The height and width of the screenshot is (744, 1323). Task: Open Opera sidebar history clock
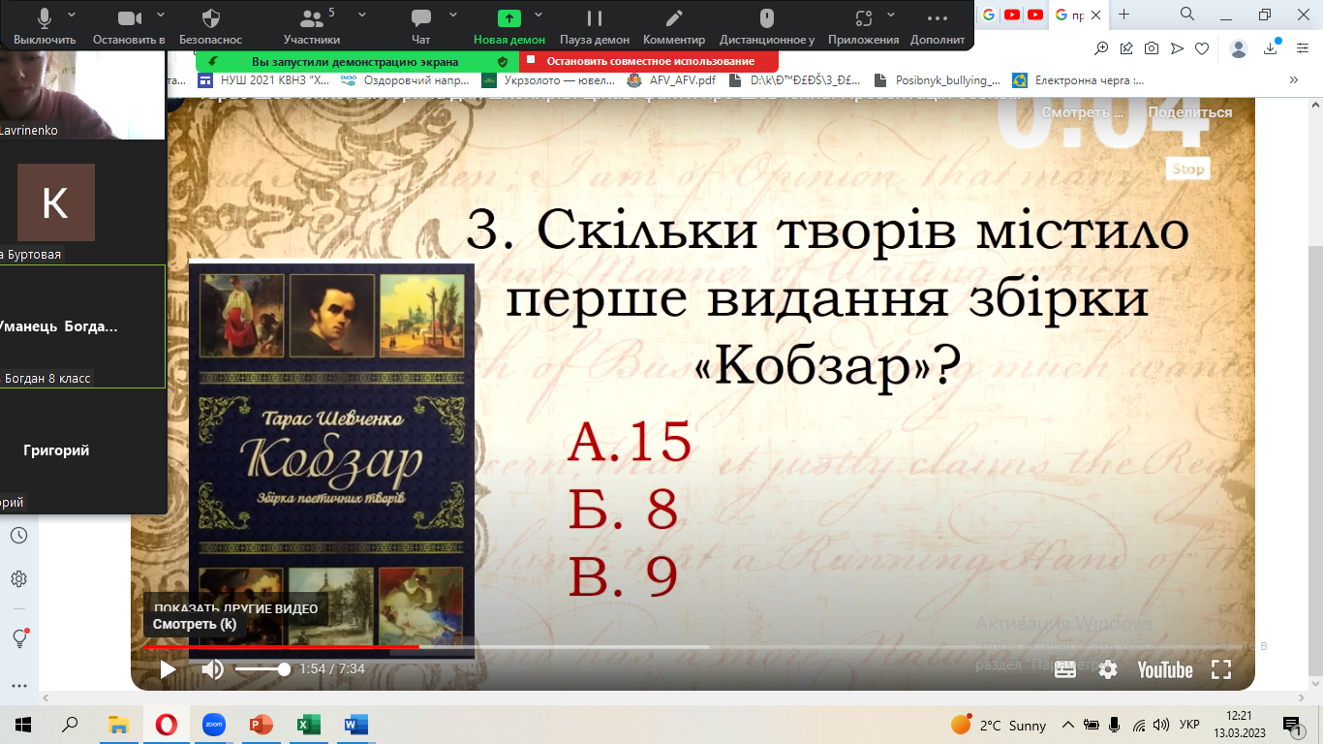(18, 536)
